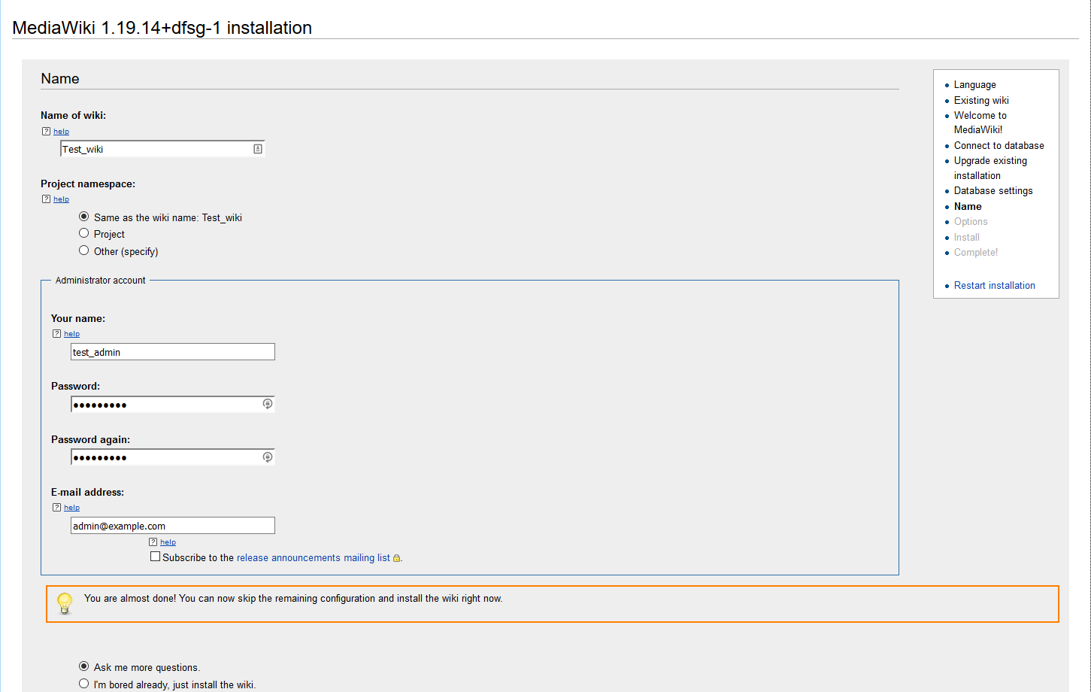Select Other (specify) namespace radio

click(x=84, y=250)
